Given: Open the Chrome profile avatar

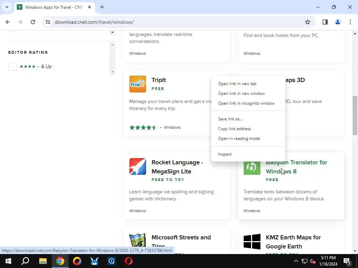Looking at the screenshot, I should click(x=338, y=22).
